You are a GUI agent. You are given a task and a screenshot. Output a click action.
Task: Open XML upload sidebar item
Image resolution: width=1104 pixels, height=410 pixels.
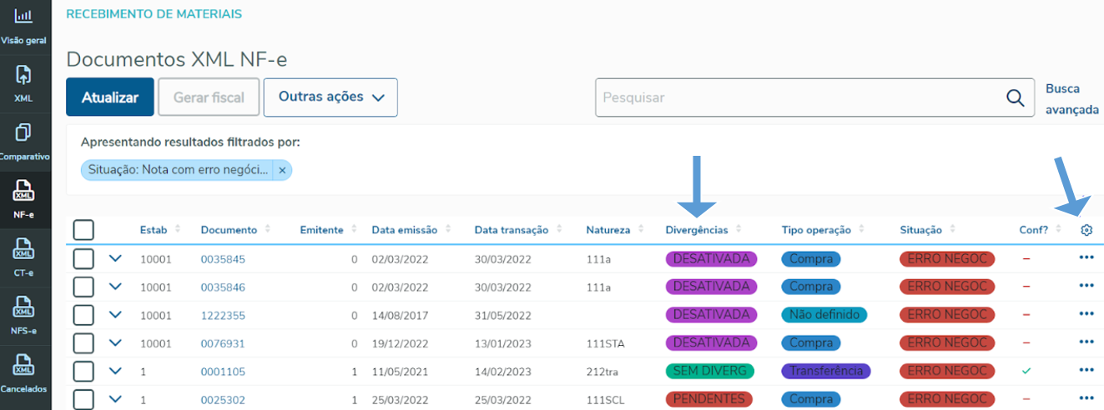coord(24,83)
